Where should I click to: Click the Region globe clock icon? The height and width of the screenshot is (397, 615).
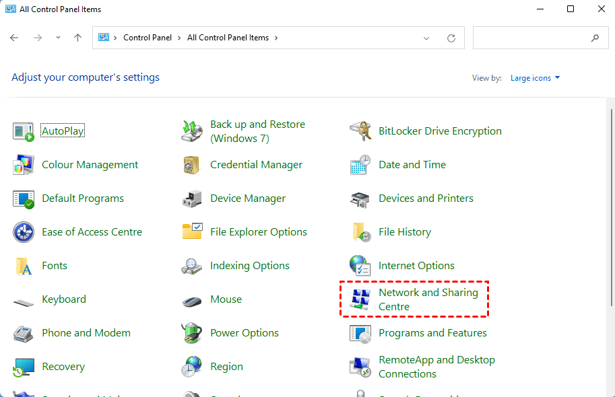tap(192, 367)
